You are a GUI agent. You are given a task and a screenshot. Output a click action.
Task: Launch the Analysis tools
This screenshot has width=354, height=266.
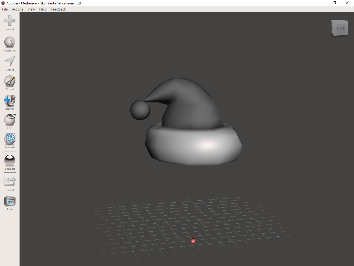click(9, 139)
